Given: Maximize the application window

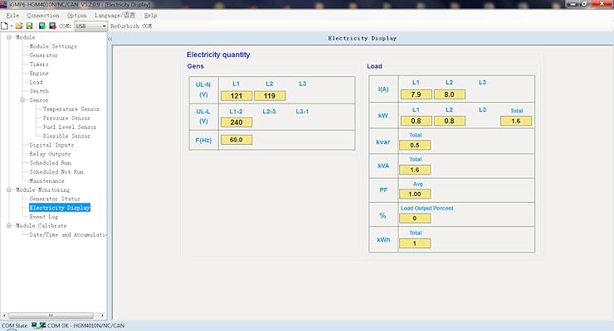Looking at the screenshot, I should click(x=584, y=3).
